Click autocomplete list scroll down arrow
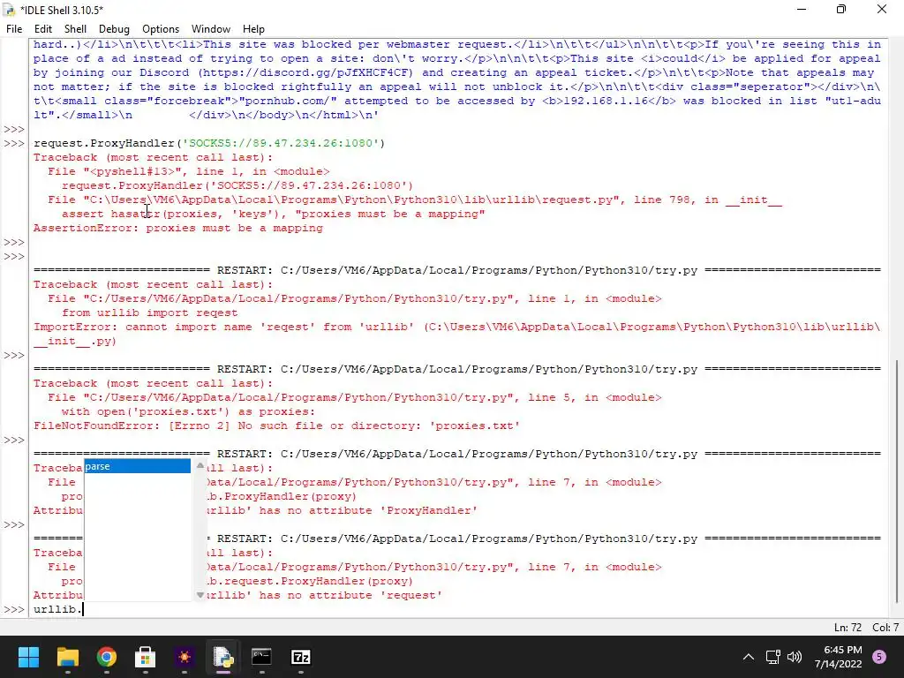The image size is (904, 678). point(200,594)
